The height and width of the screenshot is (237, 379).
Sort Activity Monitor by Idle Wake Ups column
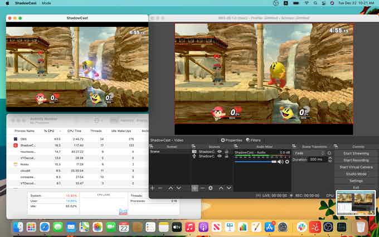tap(121, 131)
